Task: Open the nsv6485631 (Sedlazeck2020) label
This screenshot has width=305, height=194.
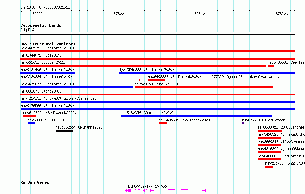Action: pyautogui.click(x=185, y=120)
